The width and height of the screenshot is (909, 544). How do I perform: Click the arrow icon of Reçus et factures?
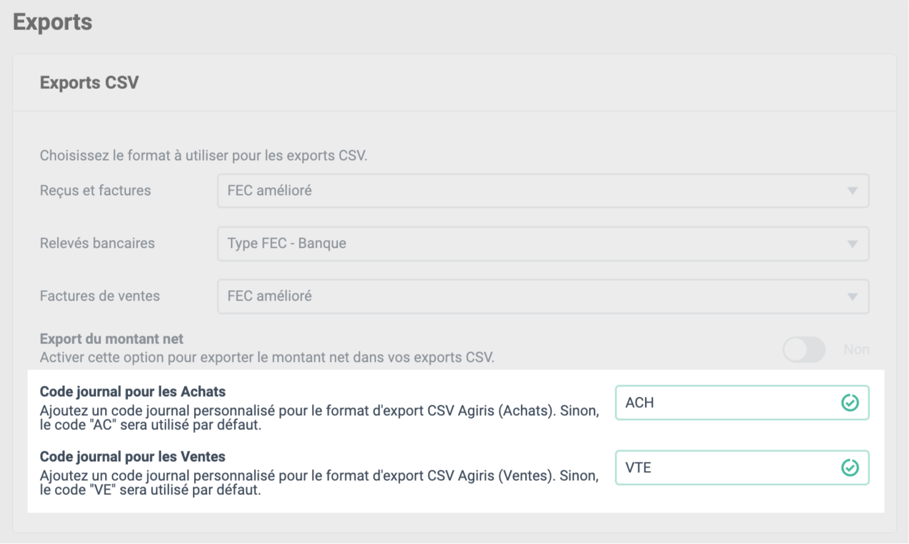pyautogui.click(x=852, y=191)
